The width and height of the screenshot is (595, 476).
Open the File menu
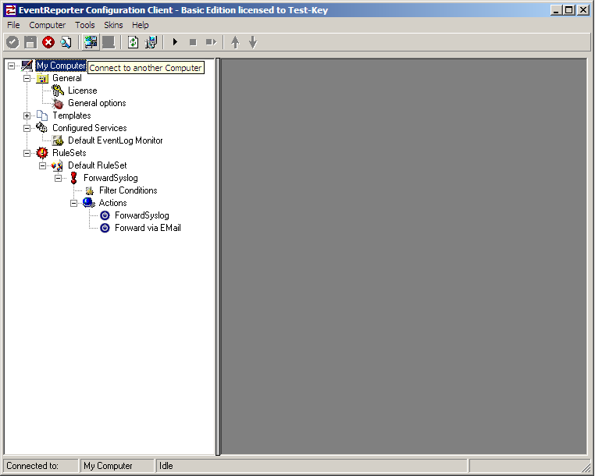coord(13,25)
